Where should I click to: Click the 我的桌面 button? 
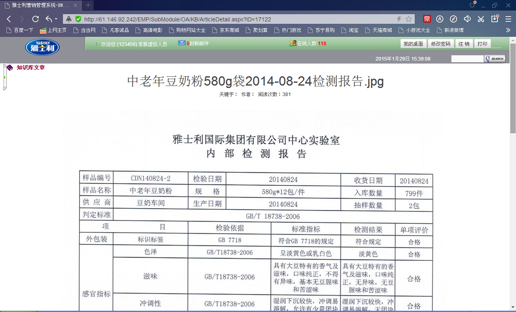414,44
